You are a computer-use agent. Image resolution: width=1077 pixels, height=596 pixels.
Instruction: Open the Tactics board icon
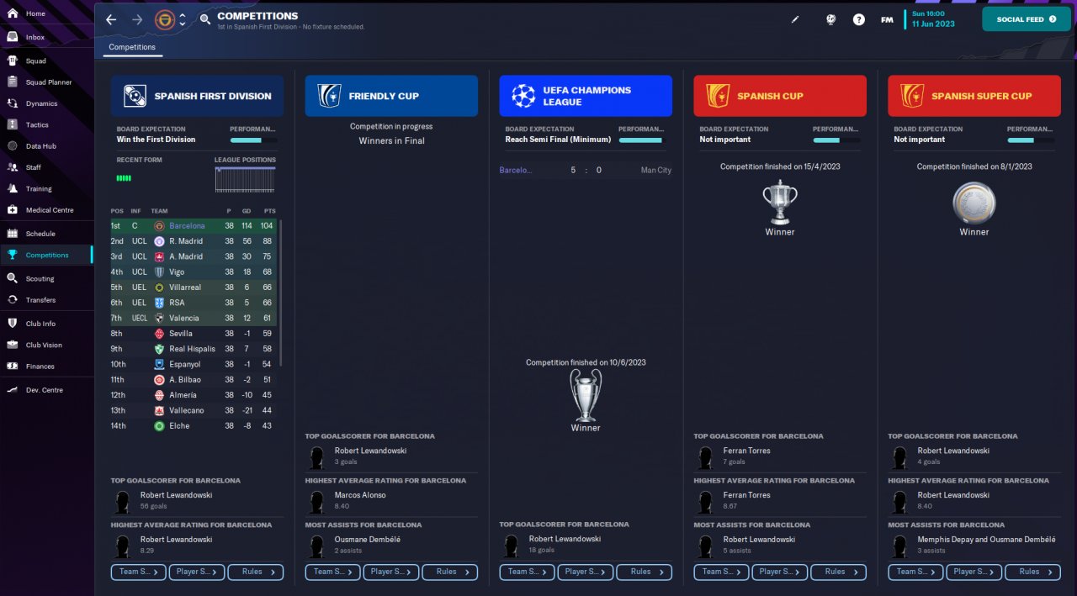(12, 124)
